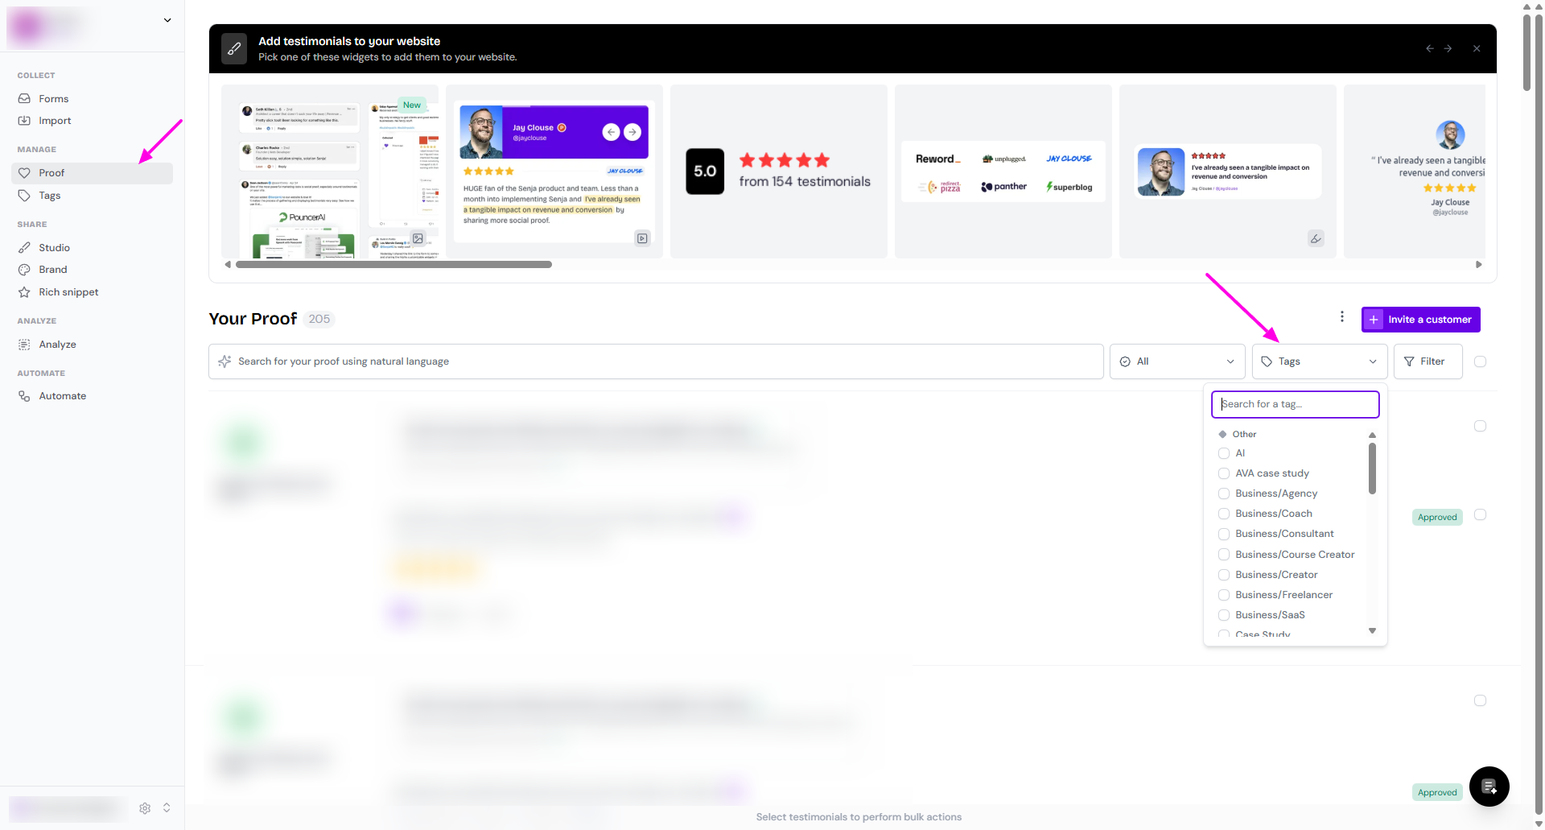Click the Rich snippet star icon

click(24, 292)
